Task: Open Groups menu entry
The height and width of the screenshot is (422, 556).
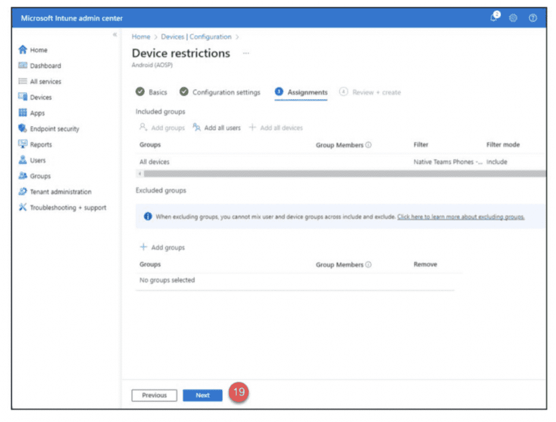Action: [x=40, y=176]
